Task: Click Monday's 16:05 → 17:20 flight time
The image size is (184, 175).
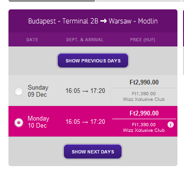Action: 85,122
